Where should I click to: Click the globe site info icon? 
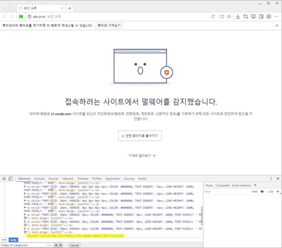tap(29, 16)
